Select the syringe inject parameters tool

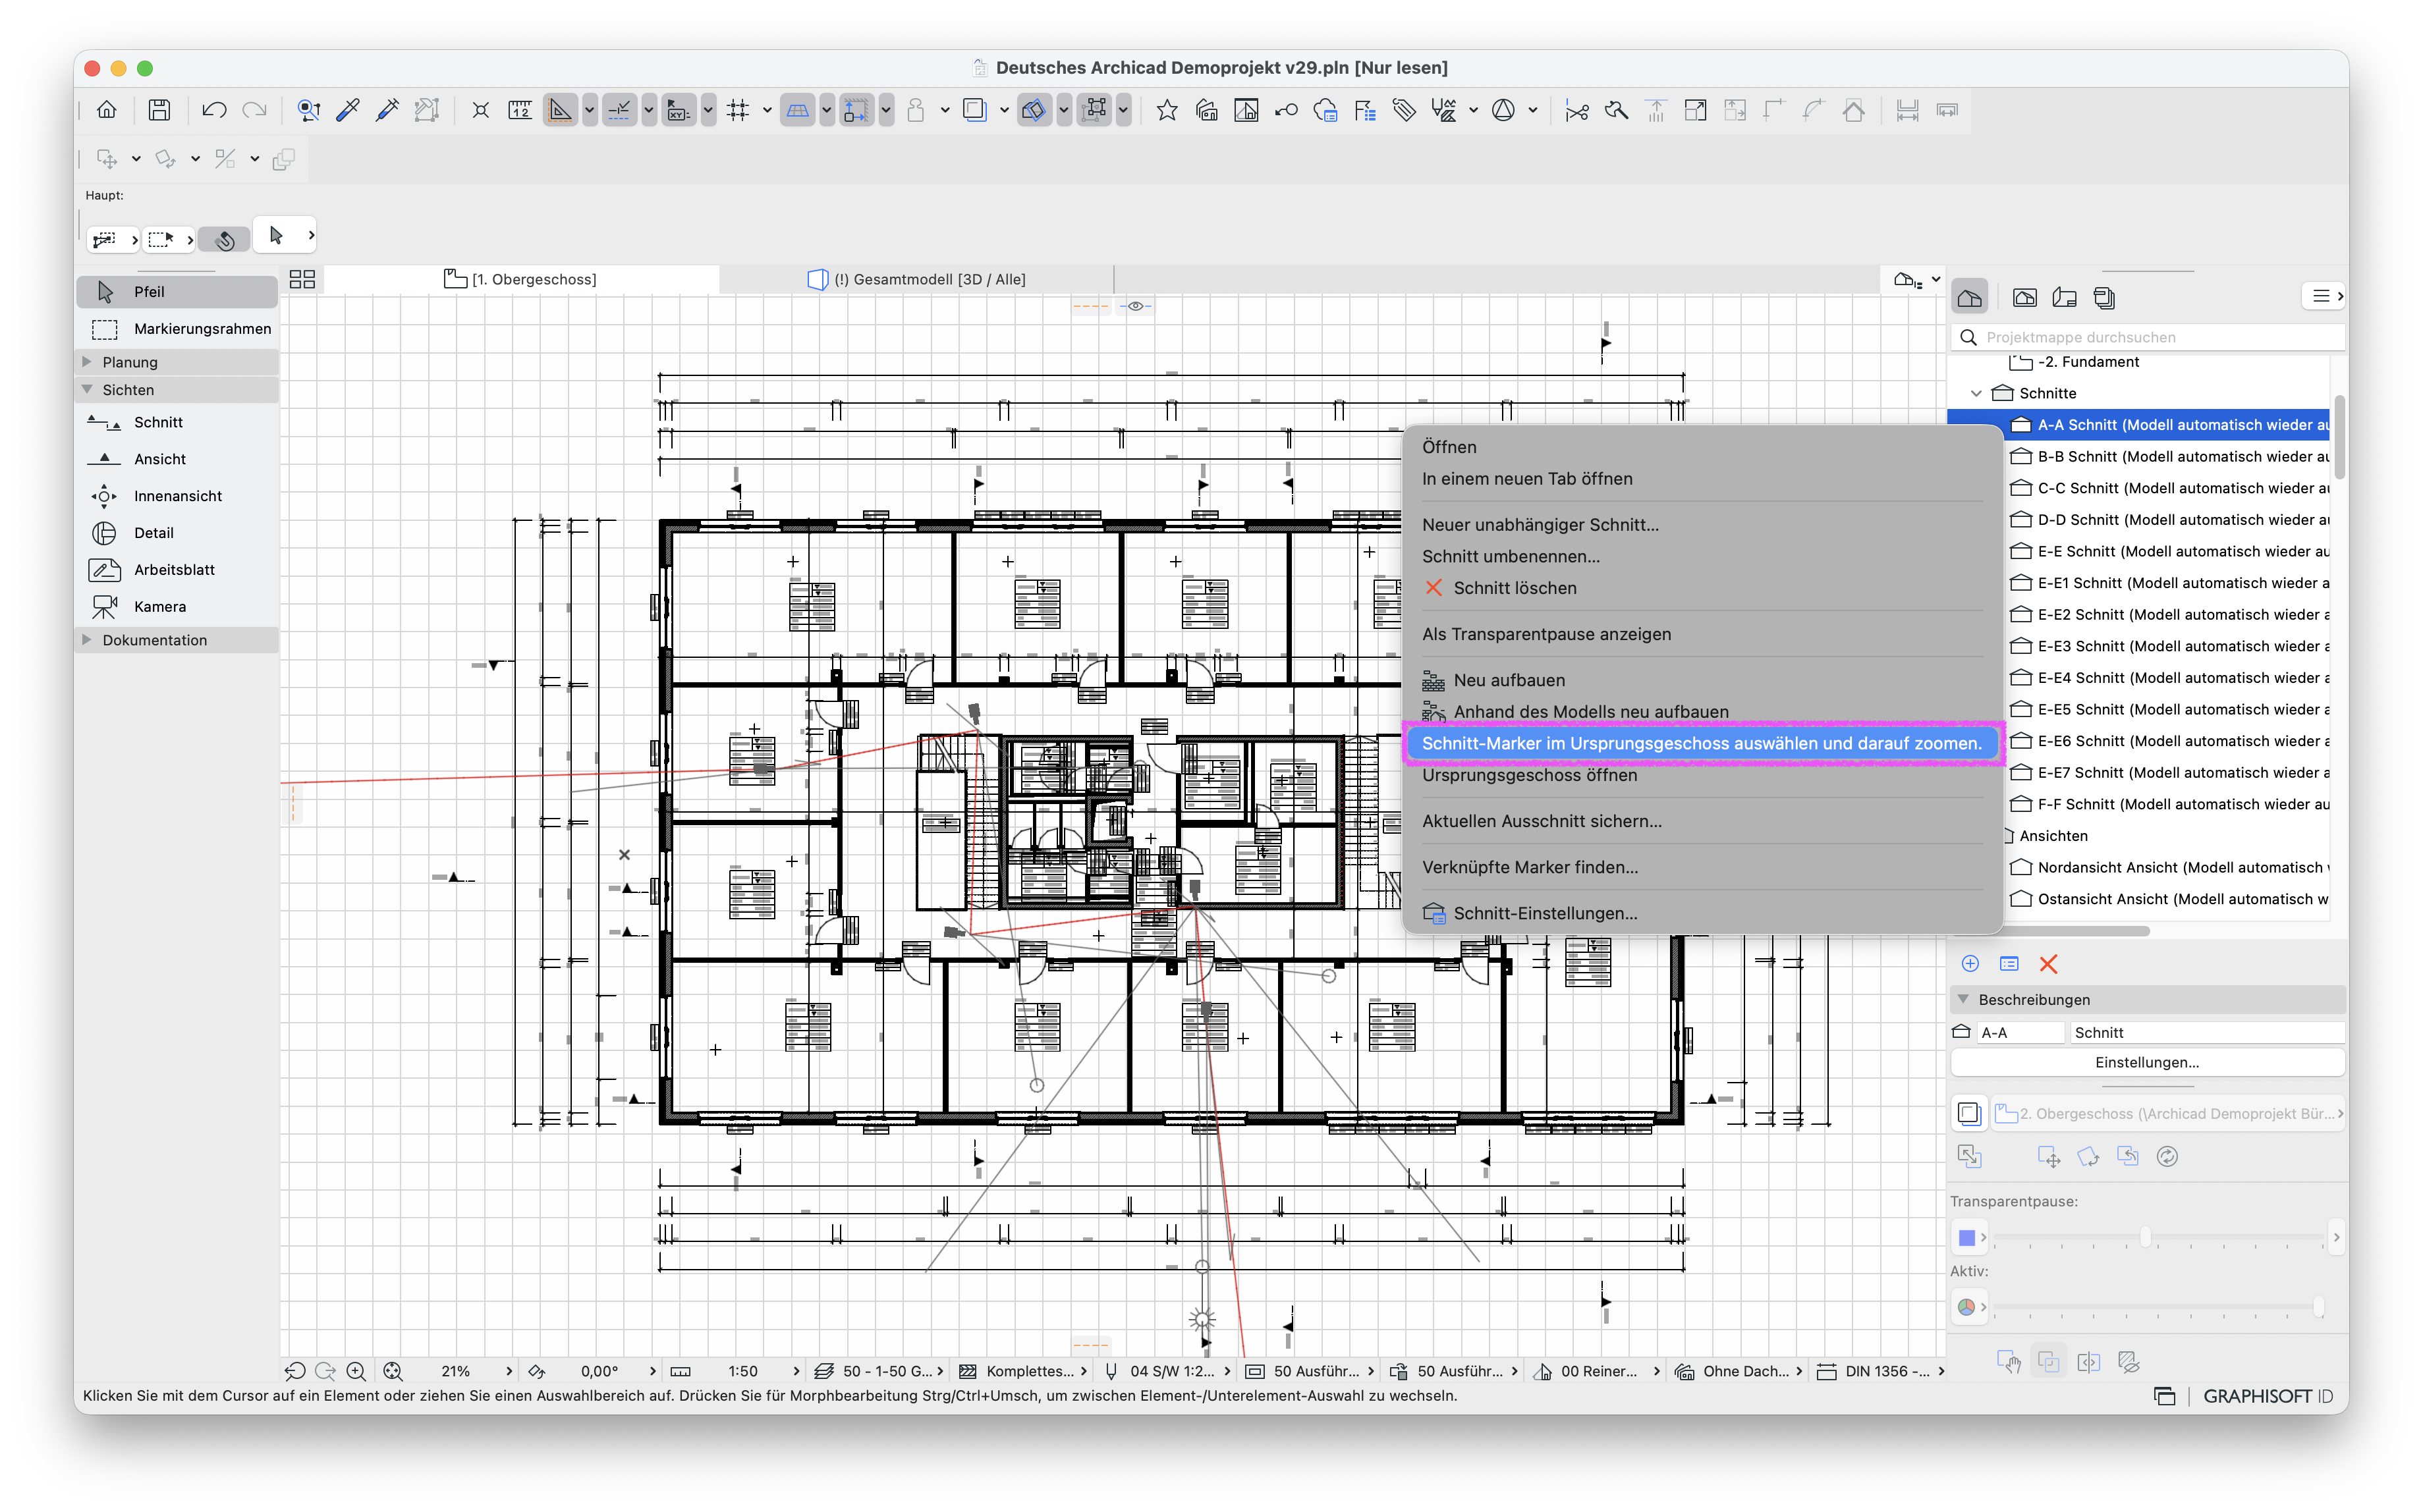click(386, 110)
